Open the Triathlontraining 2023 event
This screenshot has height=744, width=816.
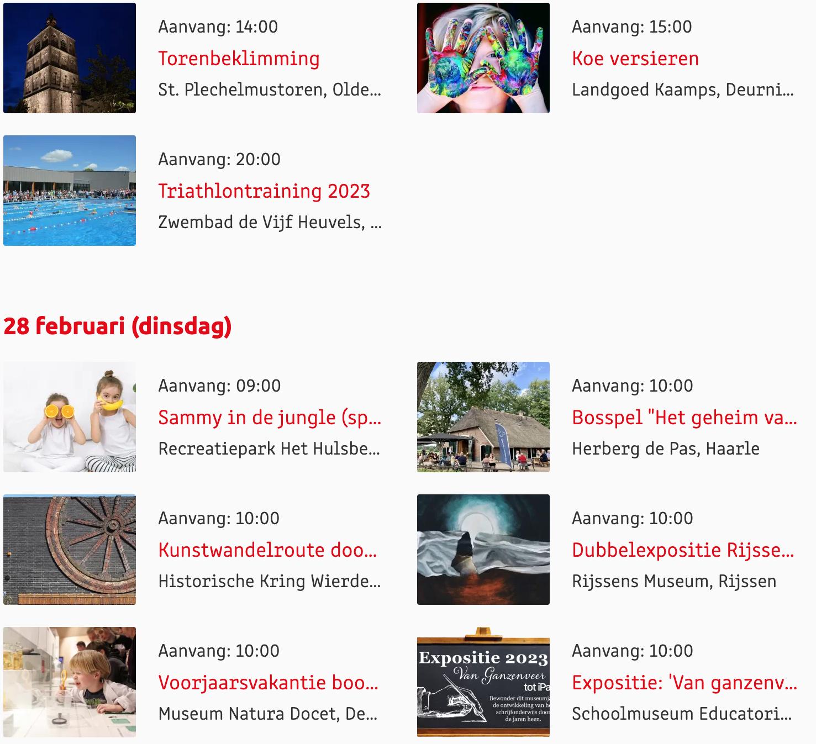coord(264,191)
